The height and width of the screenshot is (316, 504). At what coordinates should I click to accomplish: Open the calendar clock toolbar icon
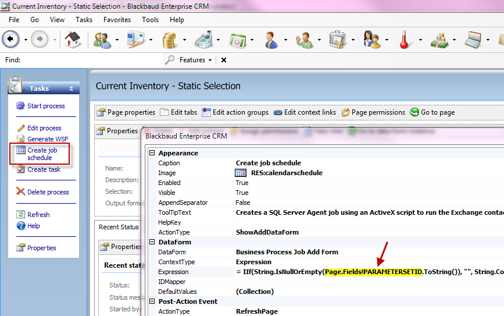pos(237,40)
